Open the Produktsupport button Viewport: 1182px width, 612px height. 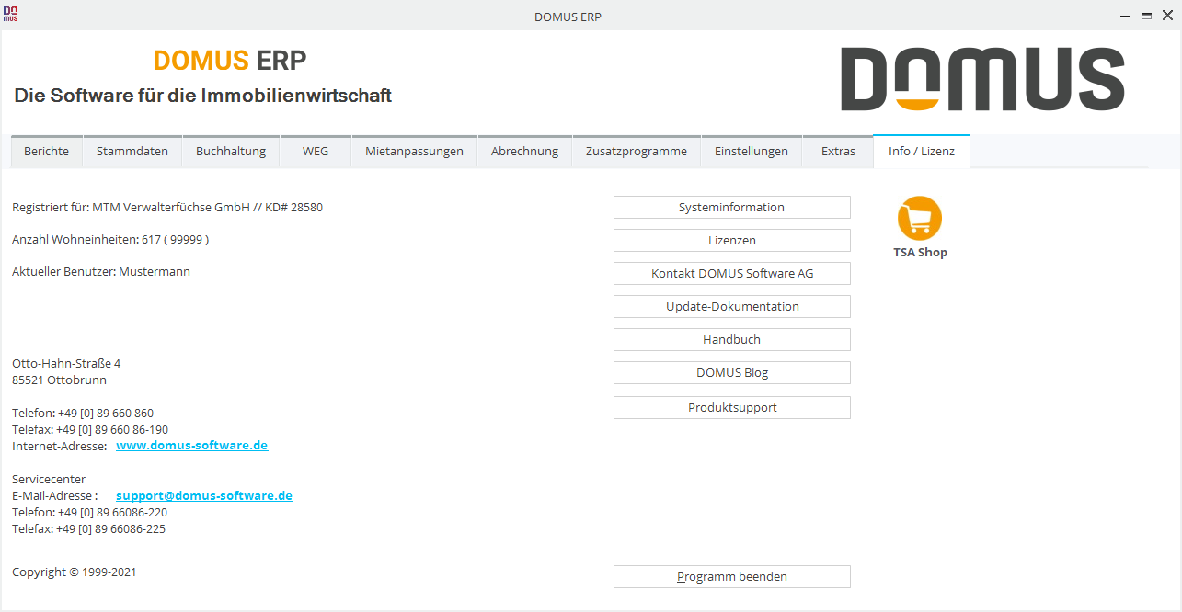(732, 407)
